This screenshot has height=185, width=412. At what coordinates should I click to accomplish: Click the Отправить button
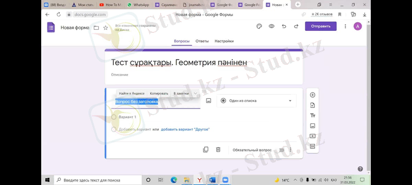(x=320, y=26)
